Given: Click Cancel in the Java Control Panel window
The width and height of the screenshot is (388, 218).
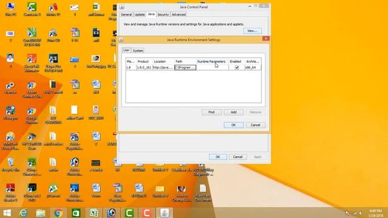Looking at the screenshot, I should [x=238, y=157].
